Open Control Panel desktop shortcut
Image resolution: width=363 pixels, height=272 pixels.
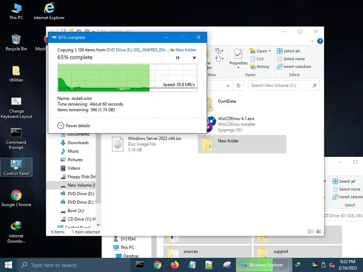[x=16, y=167]
